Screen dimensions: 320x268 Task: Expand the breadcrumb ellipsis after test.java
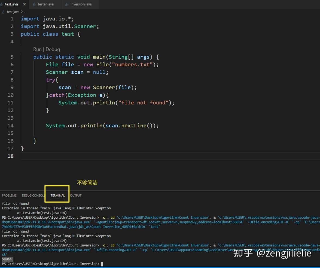click(x=25, y=12)
